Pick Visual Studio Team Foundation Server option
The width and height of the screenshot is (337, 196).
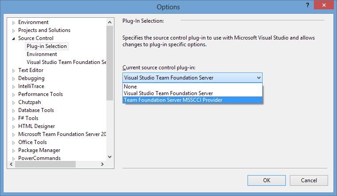pyautogui.click(x=192, y=93)
